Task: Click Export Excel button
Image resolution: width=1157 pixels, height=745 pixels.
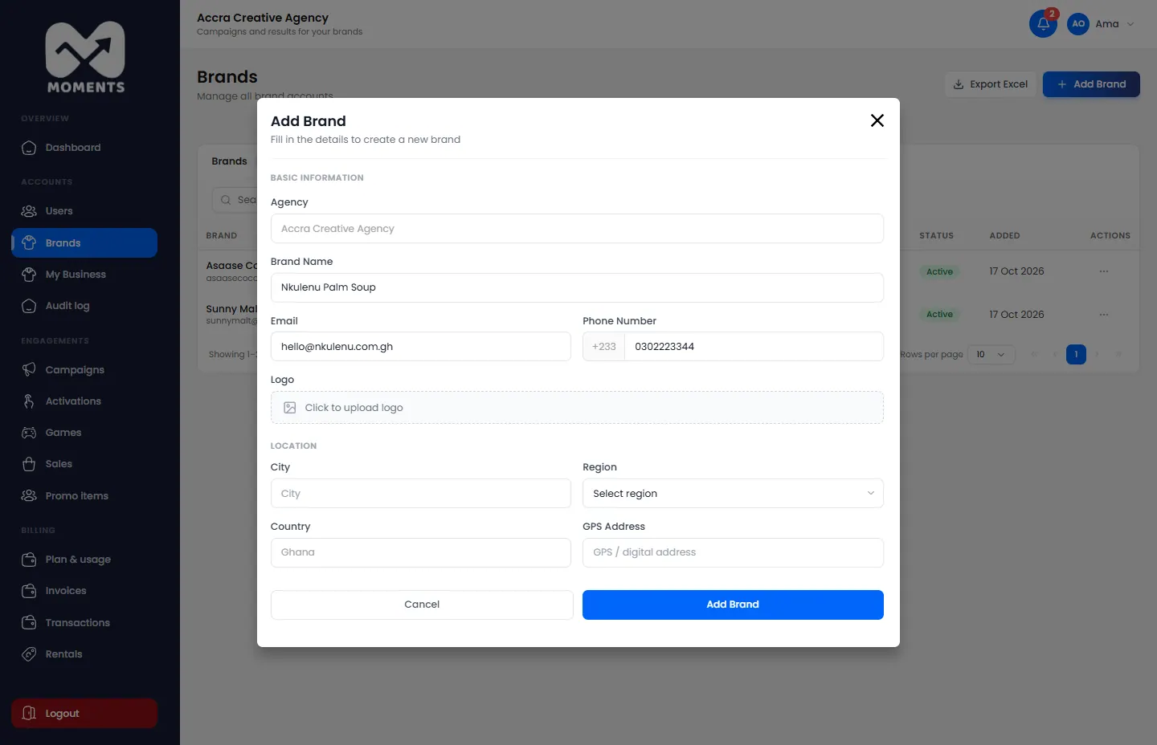Action: tap(991, 84)
